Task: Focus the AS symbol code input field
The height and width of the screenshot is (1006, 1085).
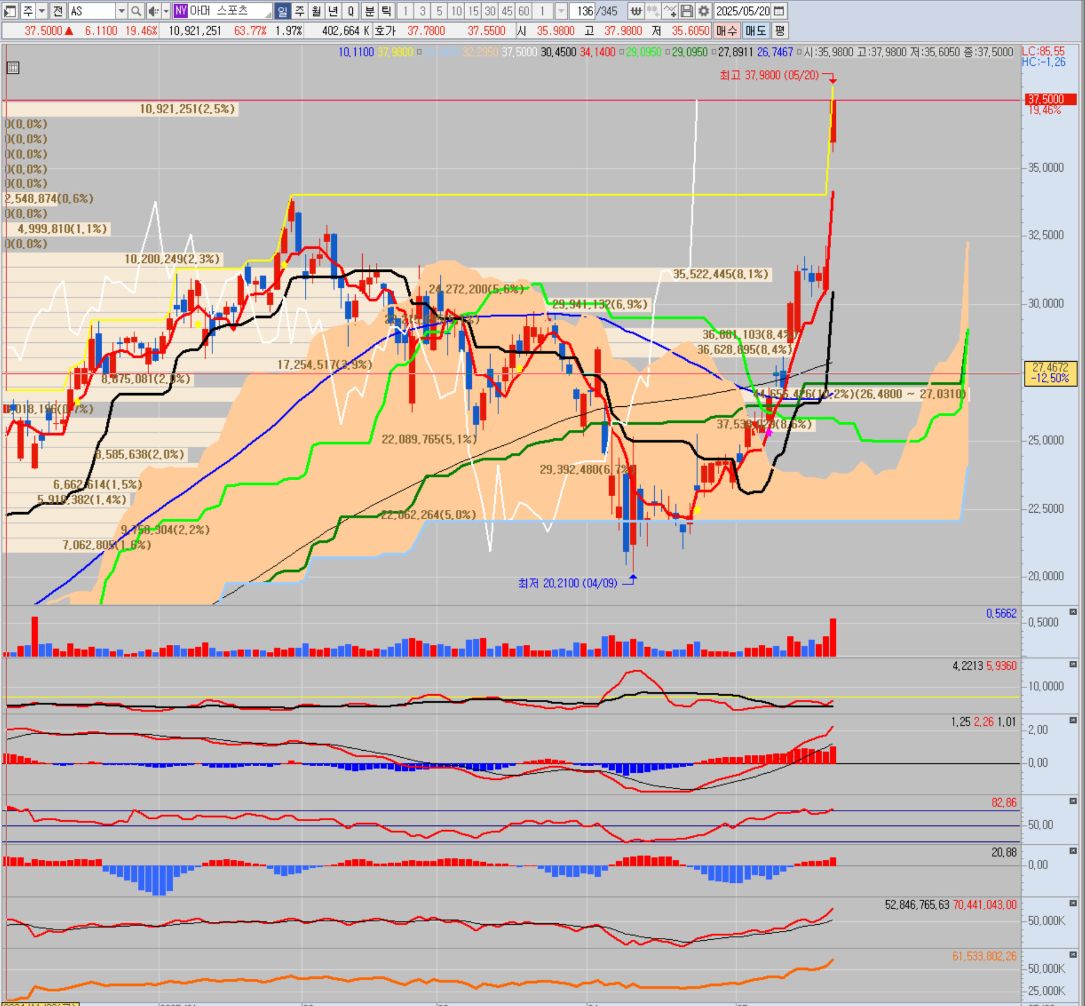Action: click(x=91, y=11)
